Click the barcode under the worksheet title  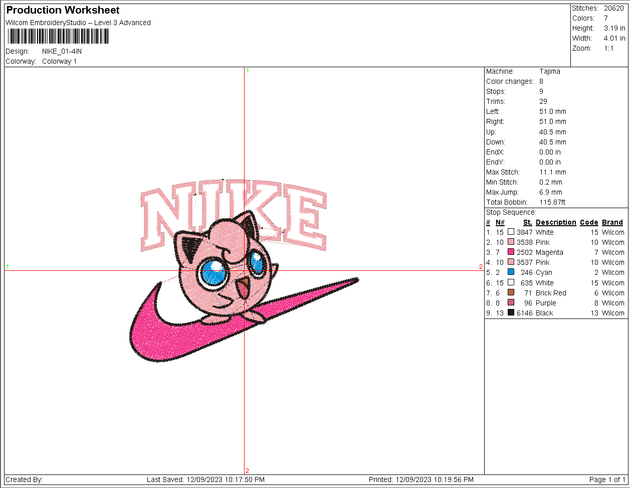tap(59, 37)
